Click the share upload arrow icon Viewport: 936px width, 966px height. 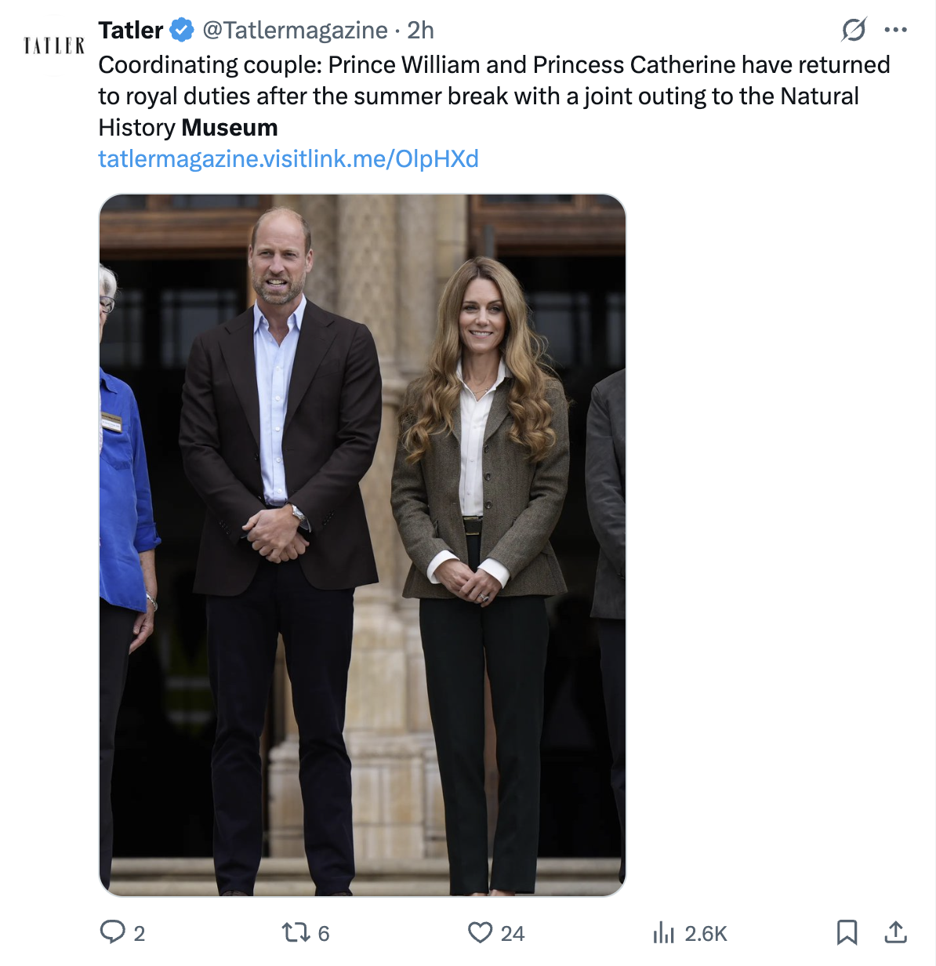(x=895, y=932)
